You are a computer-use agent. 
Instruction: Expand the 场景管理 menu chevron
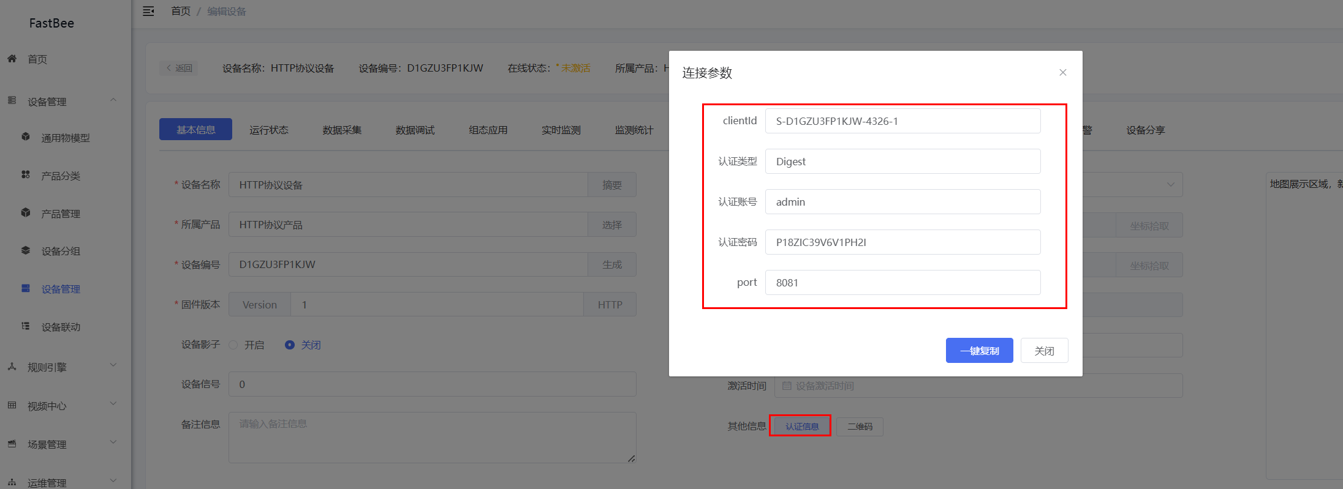[113, 442]
